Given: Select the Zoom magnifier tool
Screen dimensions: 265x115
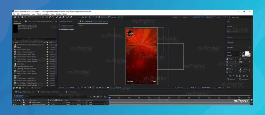Looking at the screenshot, I should [x=25, y=17].
